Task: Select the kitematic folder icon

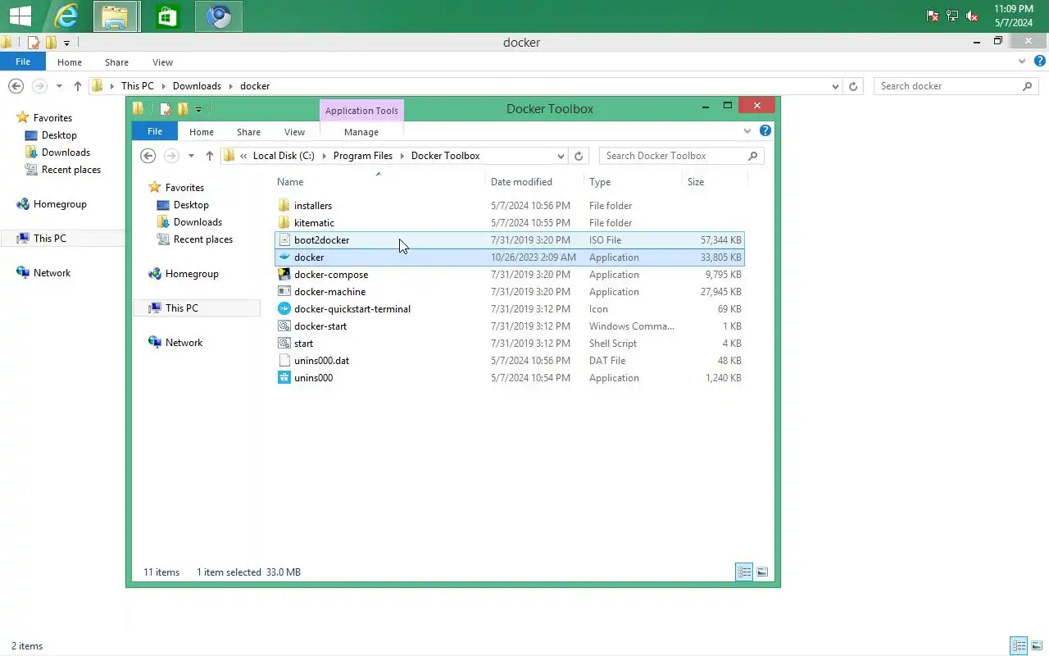Action: (x=284, y=223)
